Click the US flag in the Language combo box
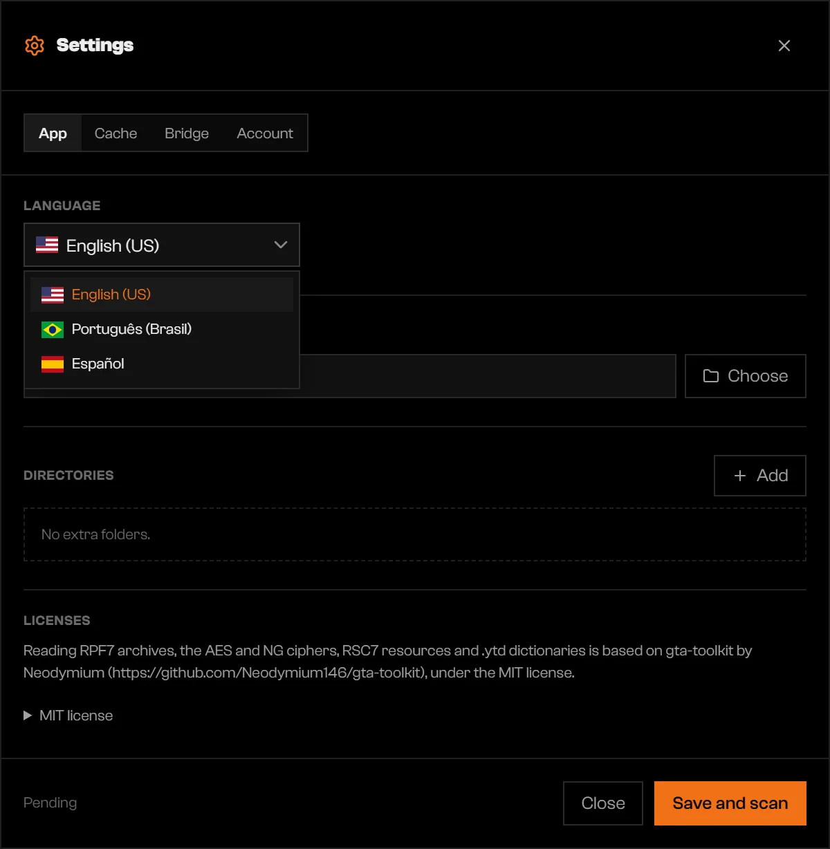Image resolution: width=830 pixels, height=849 pixels. 47,245
